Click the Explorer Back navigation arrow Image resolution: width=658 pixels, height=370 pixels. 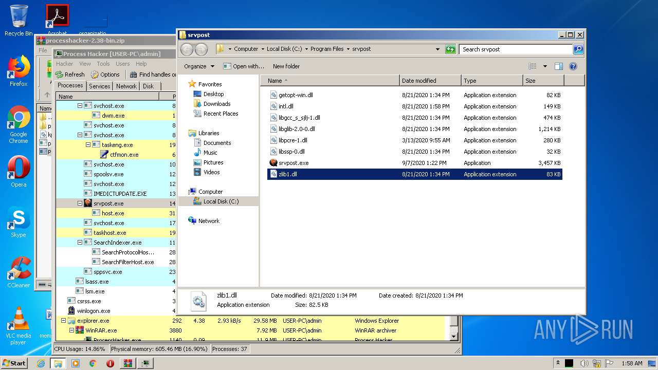pyautogui.click(x=187, y=49)
